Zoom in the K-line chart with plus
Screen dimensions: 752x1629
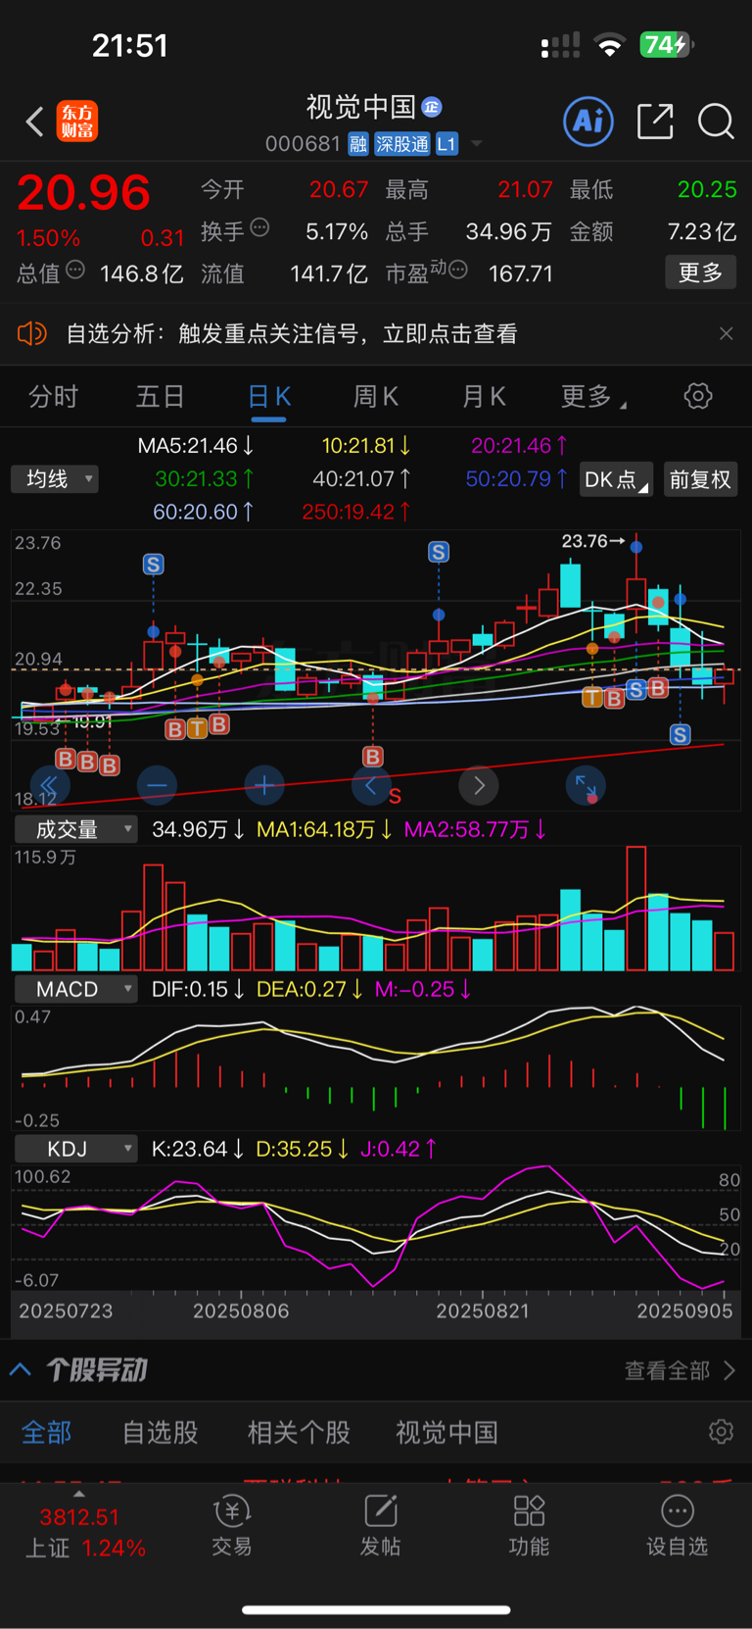point(263,785)
